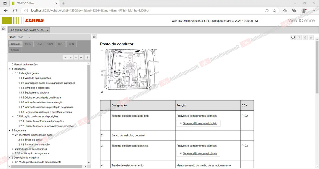This screenshot has height=169, width=319.
Task: Expand 2.2 Indicações de segurança node
Action: [x=13, y=149]
